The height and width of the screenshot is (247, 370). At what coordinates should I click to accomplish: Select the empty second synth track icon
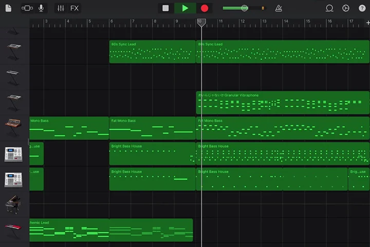pos(13,77)
